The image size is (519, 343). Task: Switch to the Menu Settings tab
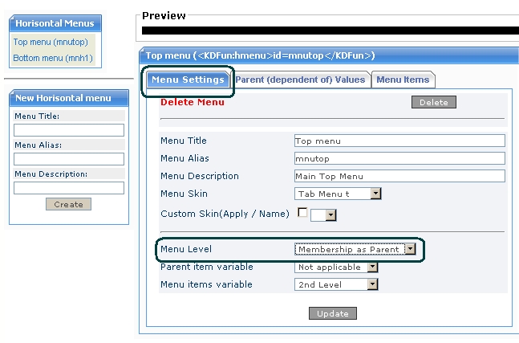[x=188, y=80]
